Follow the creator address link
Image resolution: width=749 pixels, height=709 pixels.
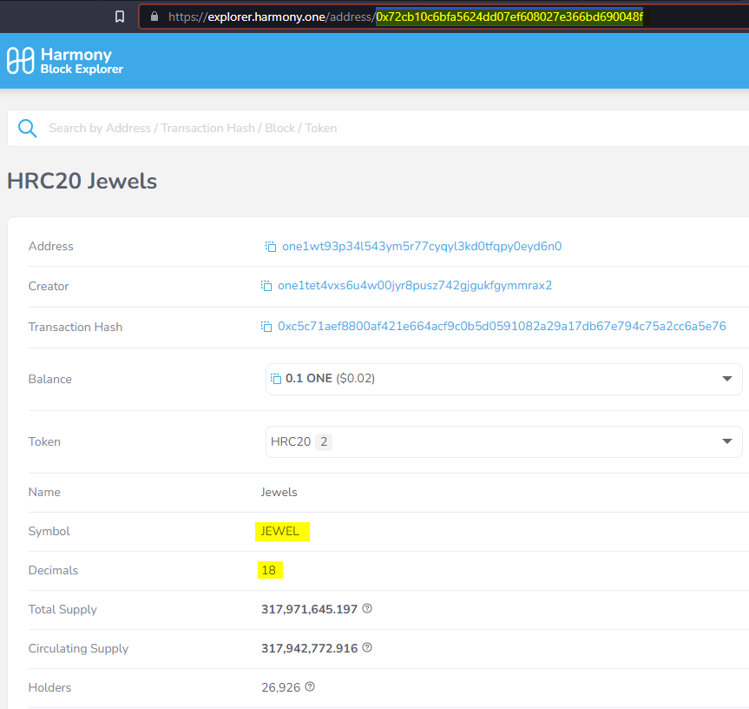(415, 286)
